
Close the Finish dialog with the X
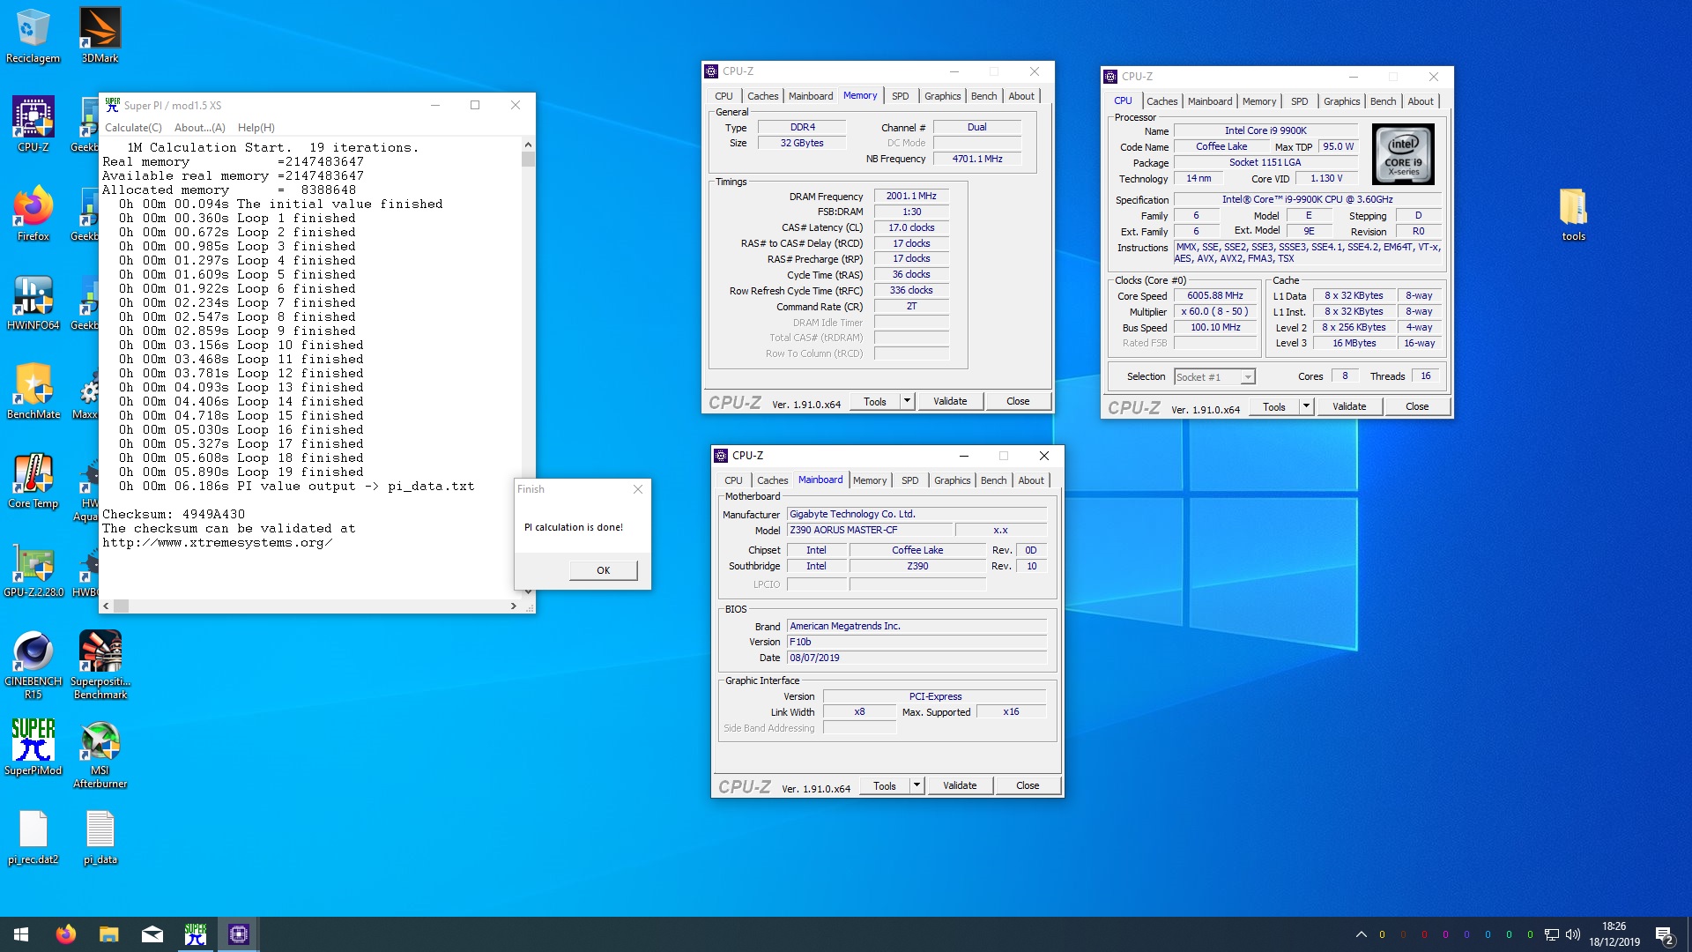638,489
